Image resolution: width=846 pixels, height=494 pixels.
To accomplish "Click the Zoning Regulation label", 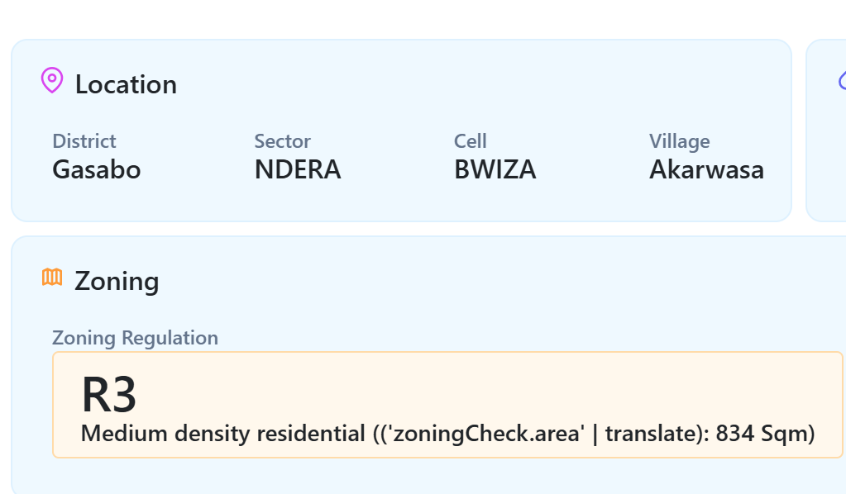I will coord(136,338).
